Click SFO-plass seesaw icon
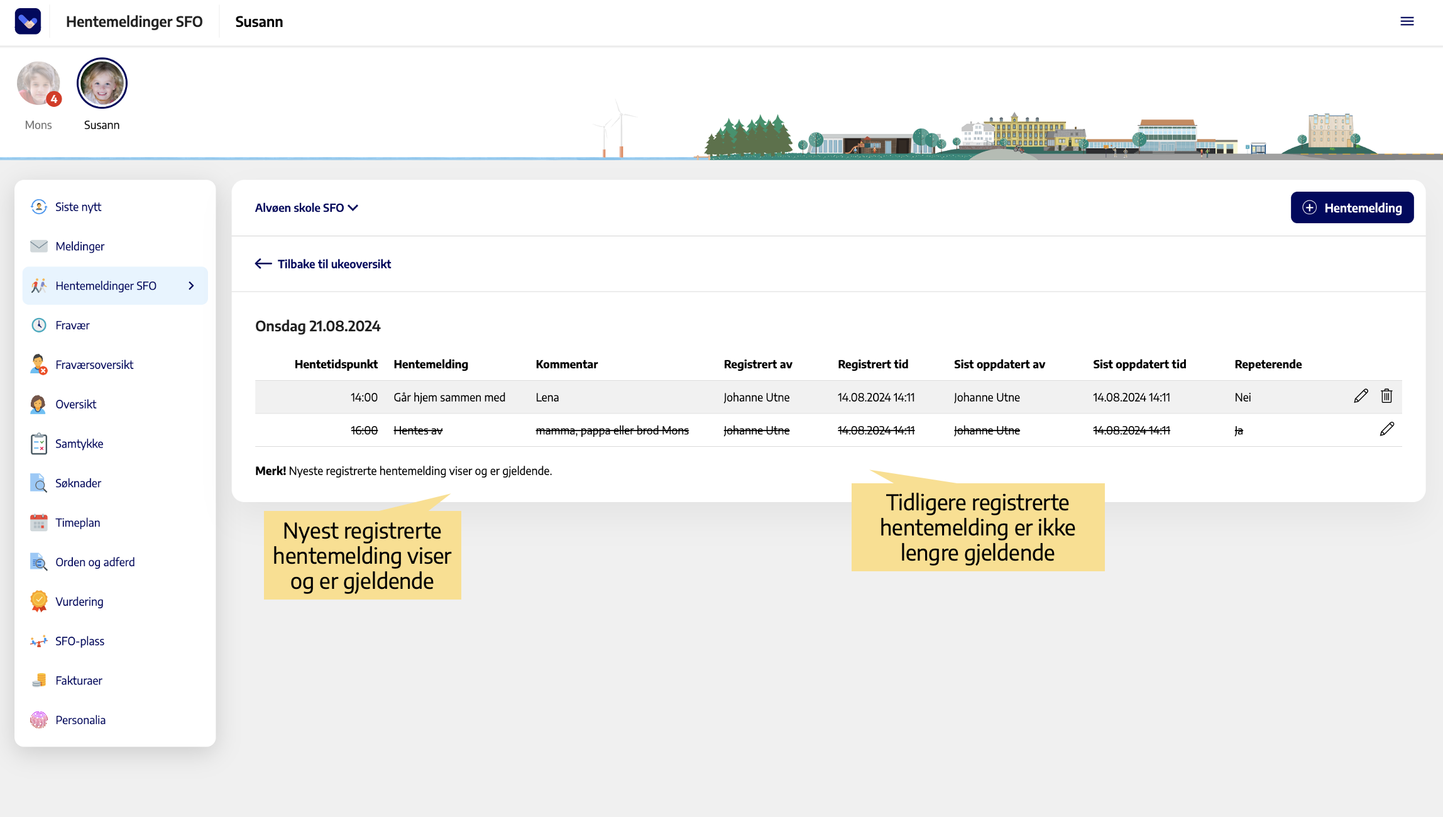The height and width of the screenshot is (817, 1443). click(39, 641)
